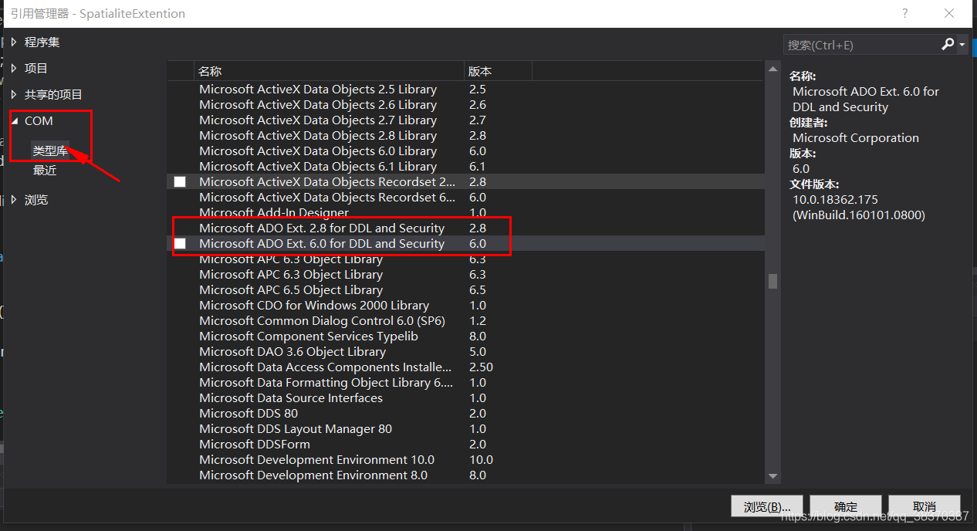This screenshot has height=531, width=977.
Task: Collapse the COM tree node
Action: (x=14, y=121)
